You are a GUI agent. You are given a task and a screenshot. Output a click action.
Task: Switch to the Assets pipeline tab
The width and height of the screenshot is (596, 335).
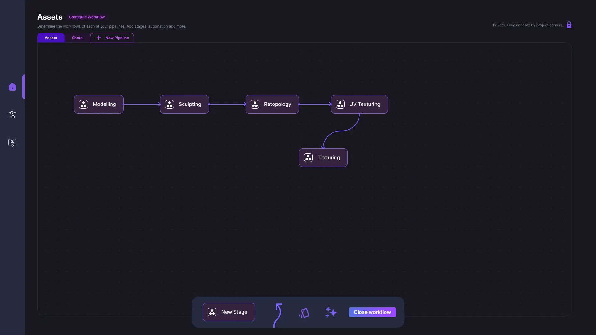(51, 38)
